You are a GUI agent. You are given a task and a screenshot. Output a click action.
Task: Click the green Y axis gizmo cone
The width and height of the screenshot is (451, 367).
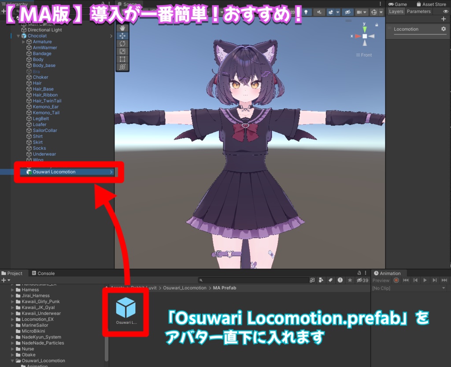[x=365, y=29]
